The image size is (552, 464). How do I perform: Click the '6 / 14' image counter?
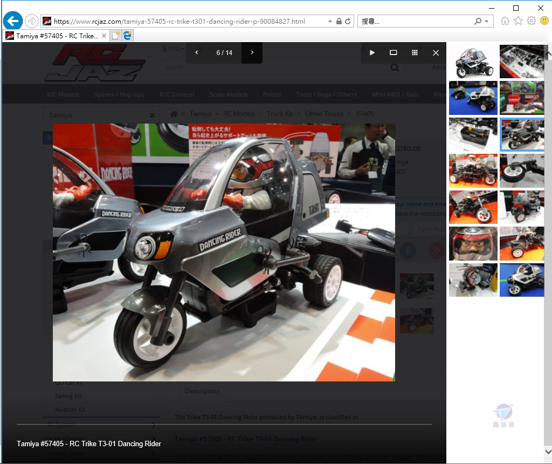[224, 52]
